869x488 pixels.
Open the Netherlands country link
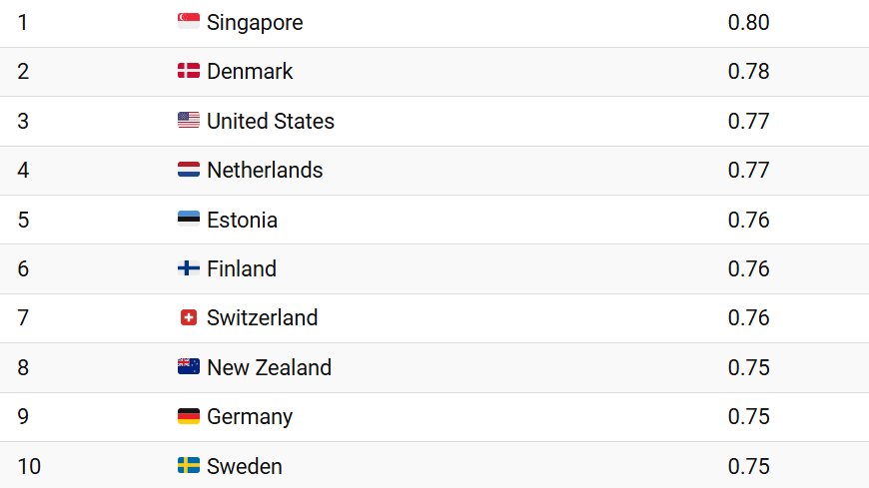[x=265, y=170]
